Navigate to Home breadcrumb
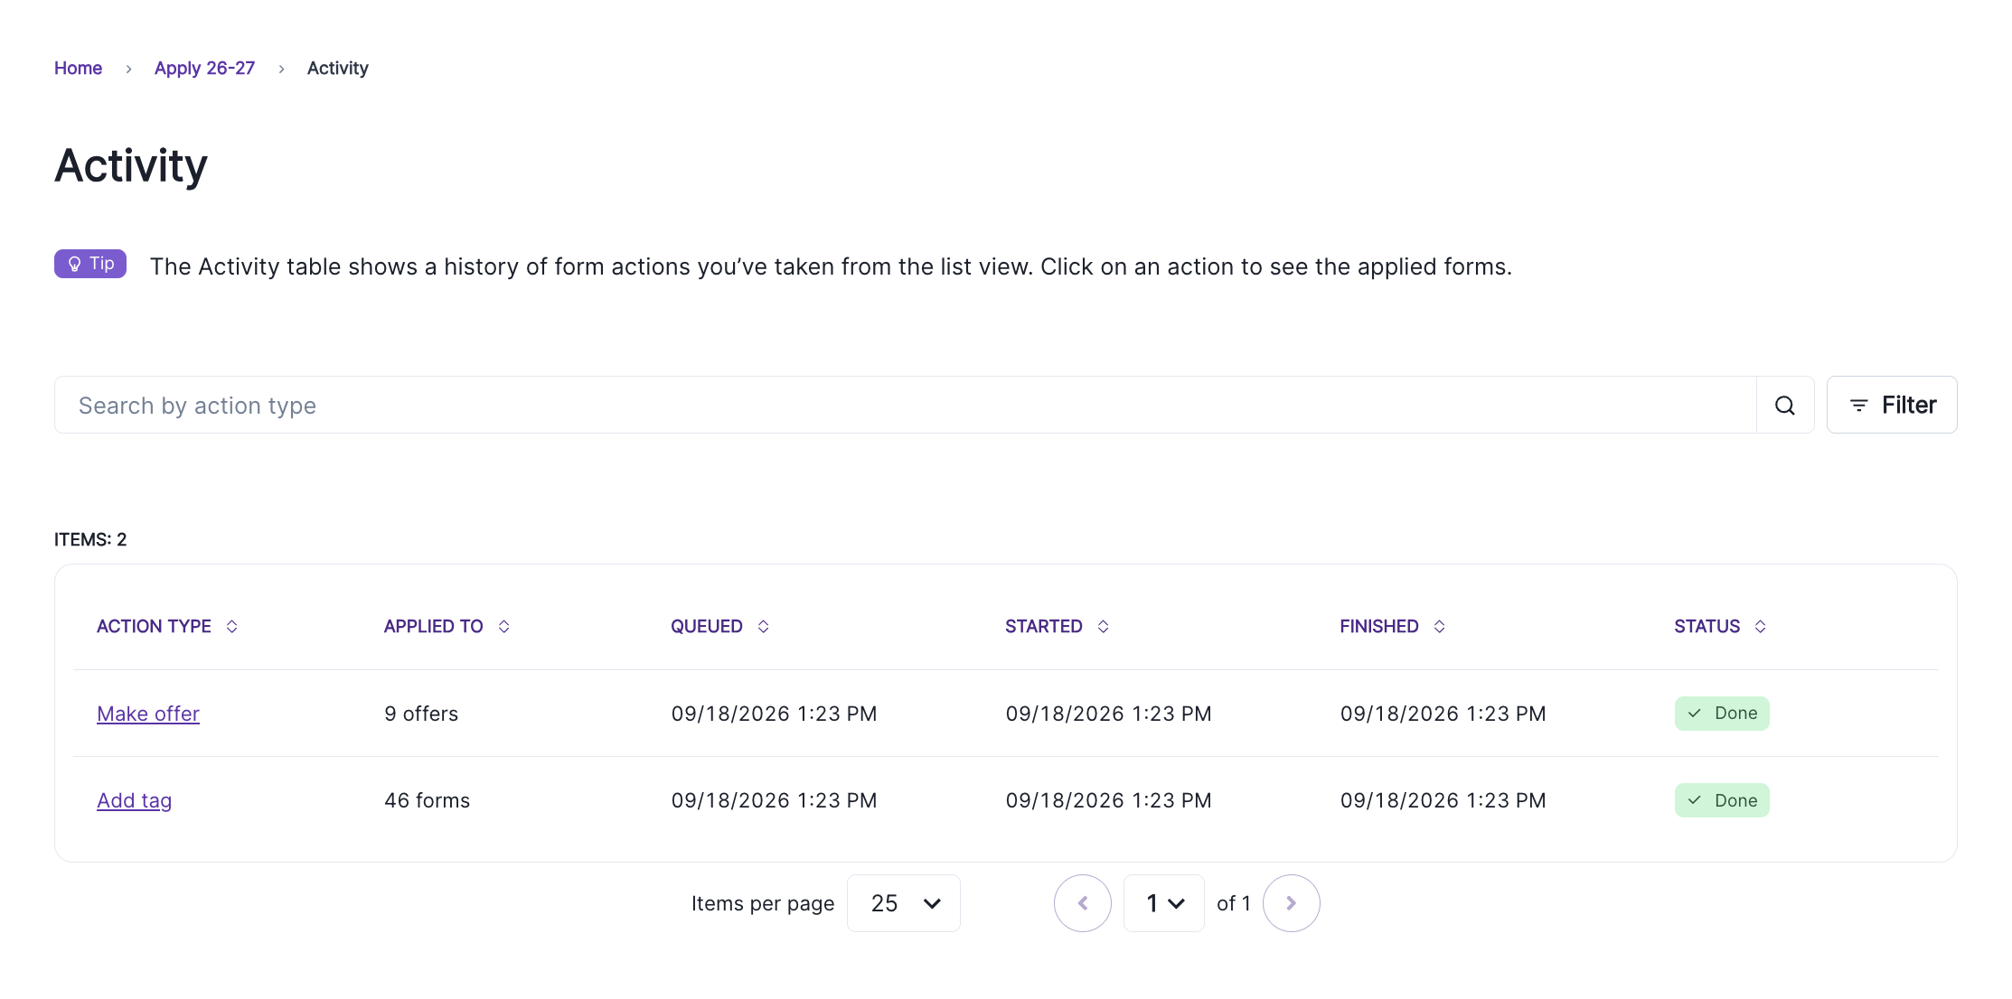 [x=78, y=69]
